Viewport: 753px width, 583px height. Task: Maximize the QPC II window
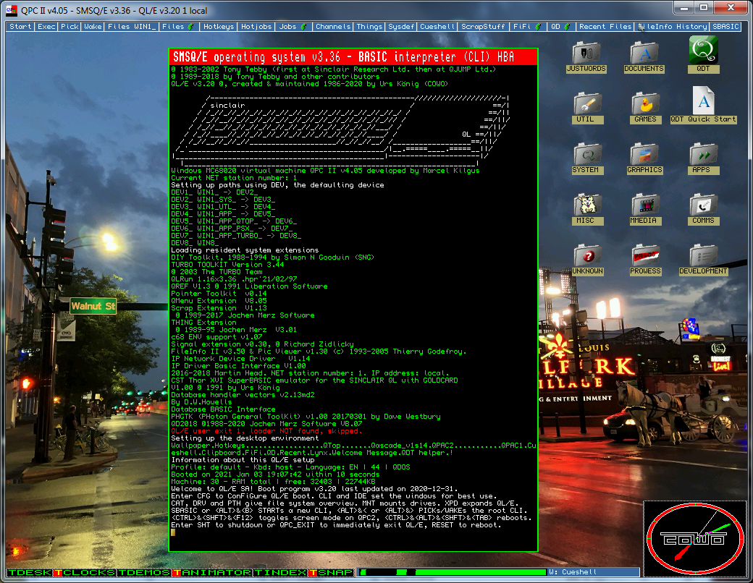pyautogui.click(x=704, y=8)
